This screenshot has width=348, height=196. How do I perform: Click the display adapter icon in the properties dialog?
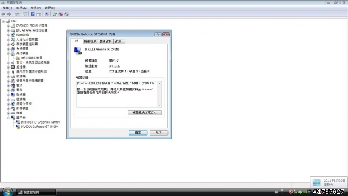tap(78, 51)
